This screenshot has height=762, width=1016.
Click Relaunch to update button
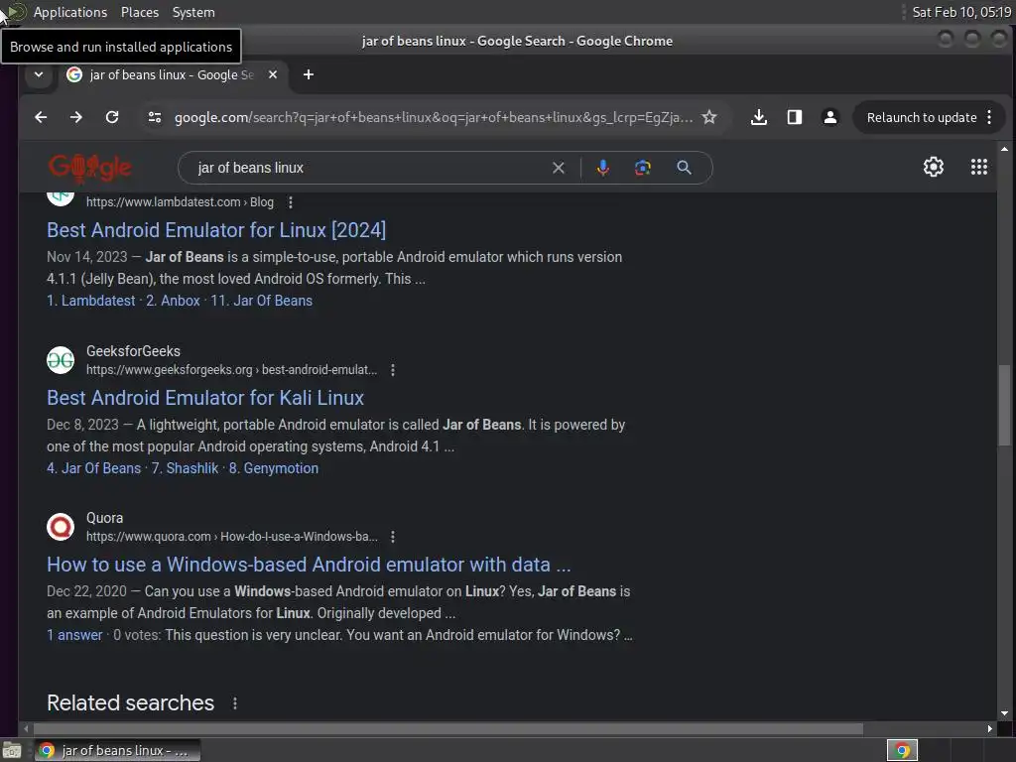click(x=922, y=117)
